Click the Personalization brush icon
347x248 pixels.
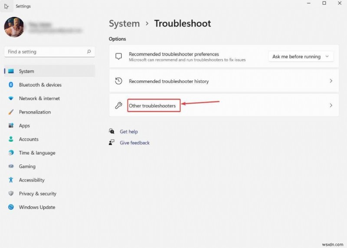tap(11, 112)
